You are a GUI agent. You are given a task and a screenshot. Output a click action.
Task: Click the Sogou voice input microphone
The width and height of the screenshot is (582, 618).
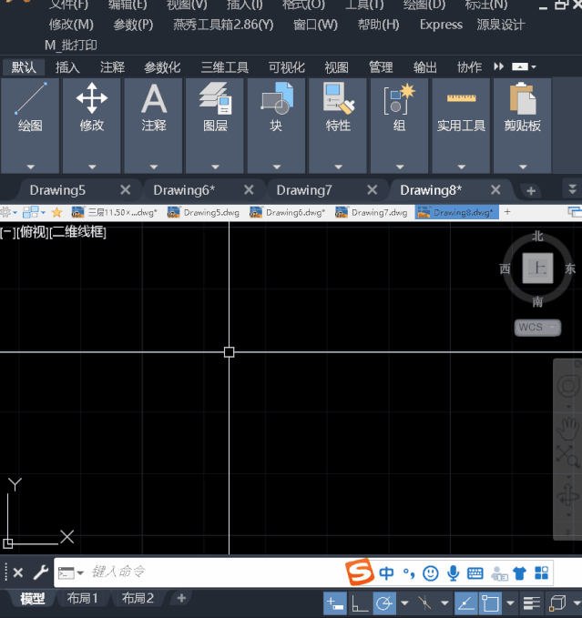click(453, 573)
